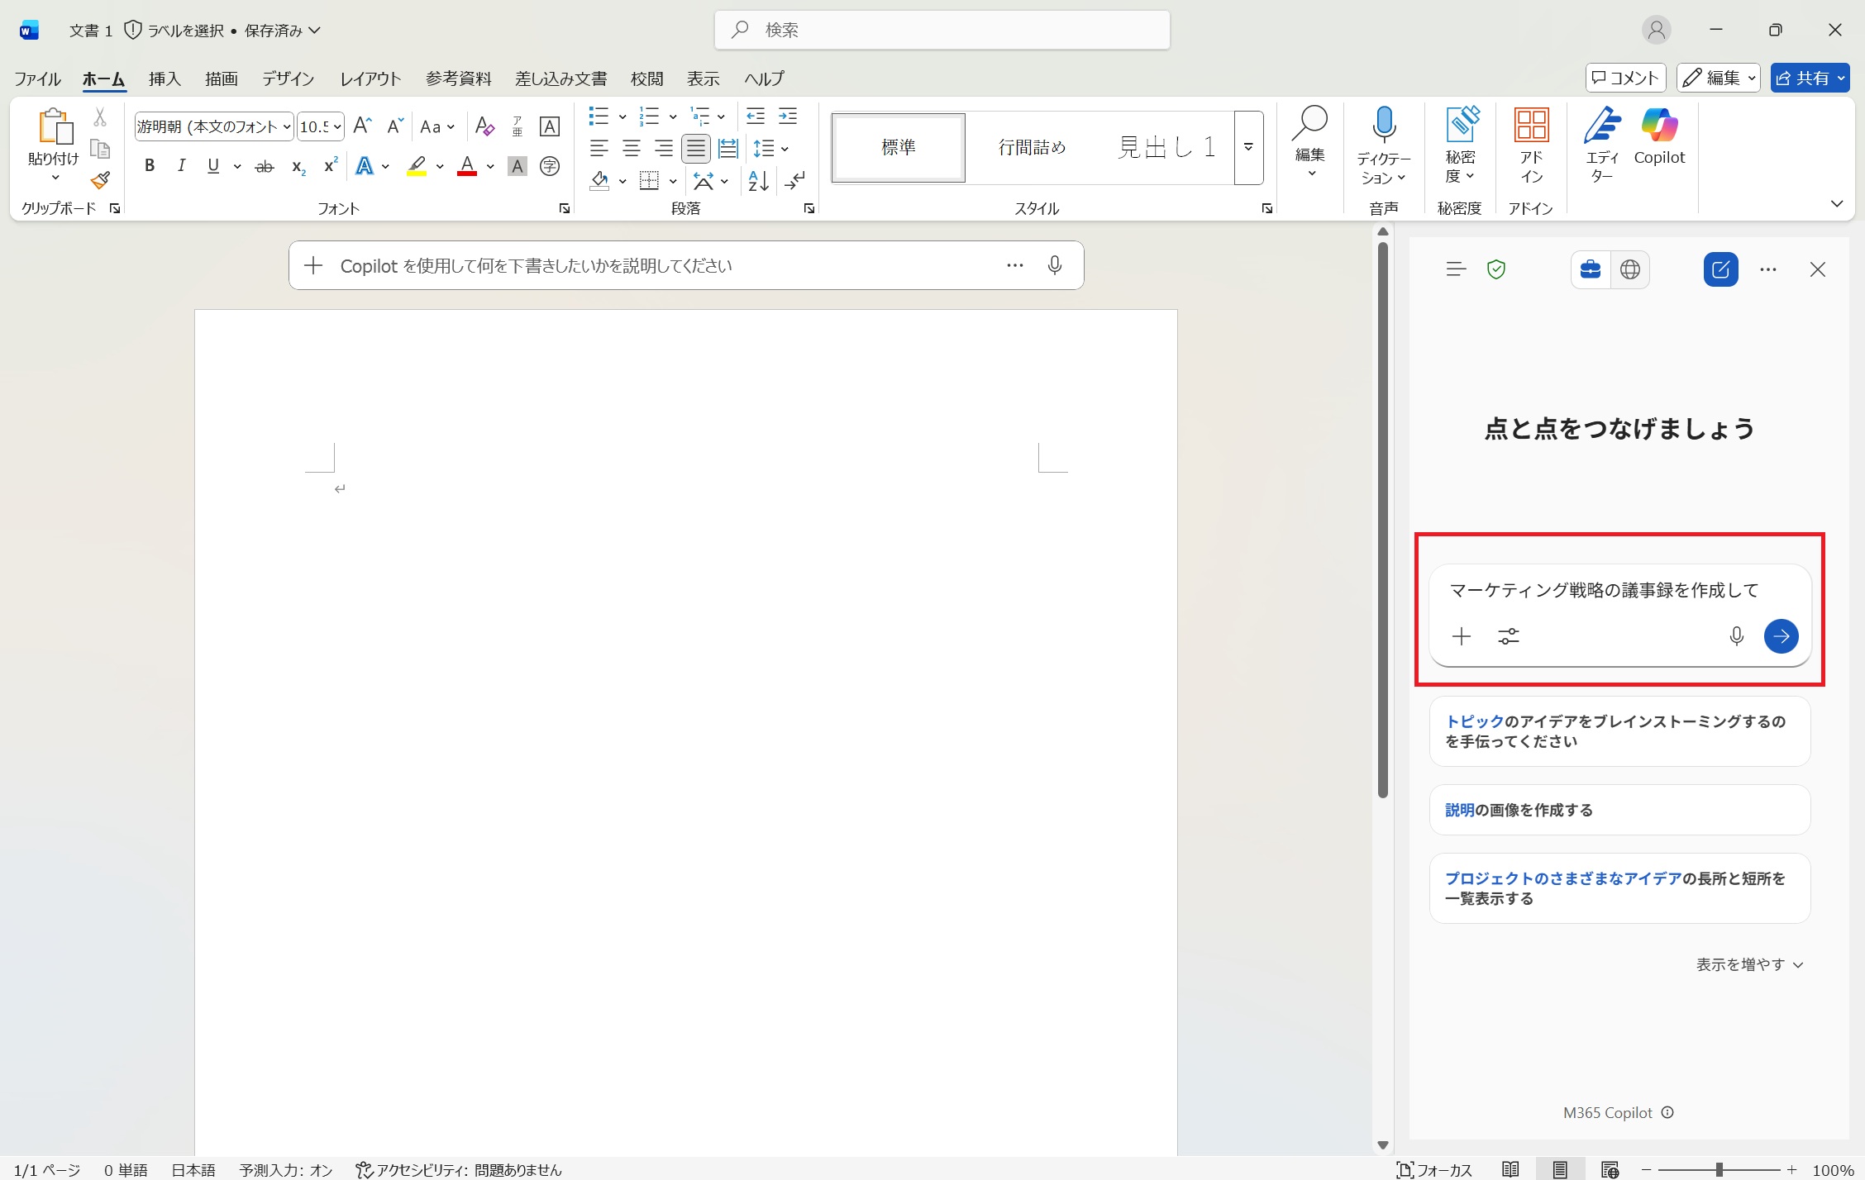Expand 表示を増やす in Copilot pane
The width and height of the screenshot is (1865, 1180).
(x=1749, y=964)
